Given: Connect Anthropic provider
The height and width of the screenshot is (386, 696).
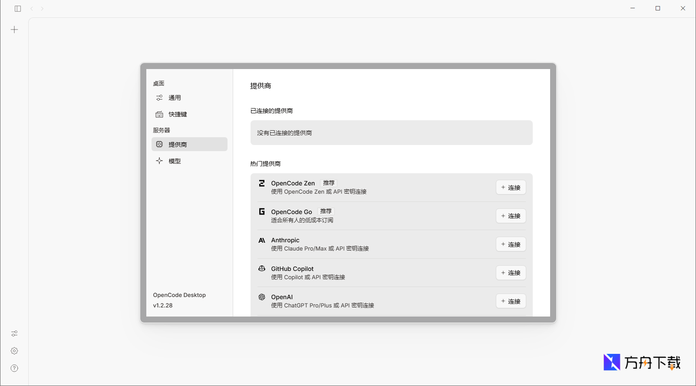Looking at the screenshot, I should [511, 244].
